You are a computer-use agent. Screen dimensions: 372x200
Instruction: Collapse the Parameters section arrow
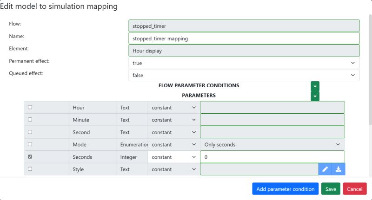tap(315, 96)
